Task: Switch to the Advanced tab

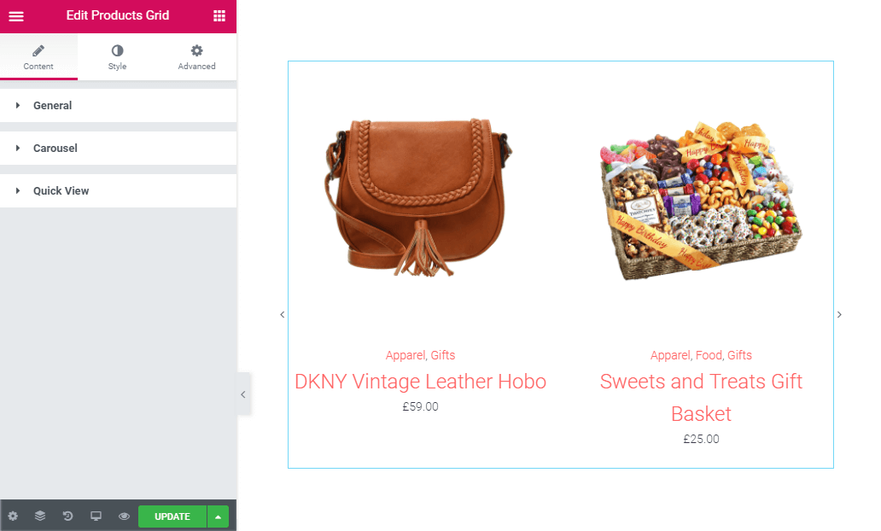Action: tap(196, 56)
